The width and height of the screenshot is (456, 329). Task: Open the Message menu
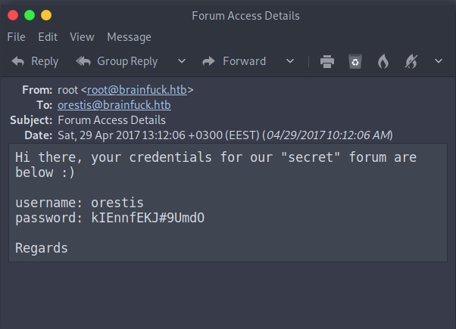tap(129, 36)
